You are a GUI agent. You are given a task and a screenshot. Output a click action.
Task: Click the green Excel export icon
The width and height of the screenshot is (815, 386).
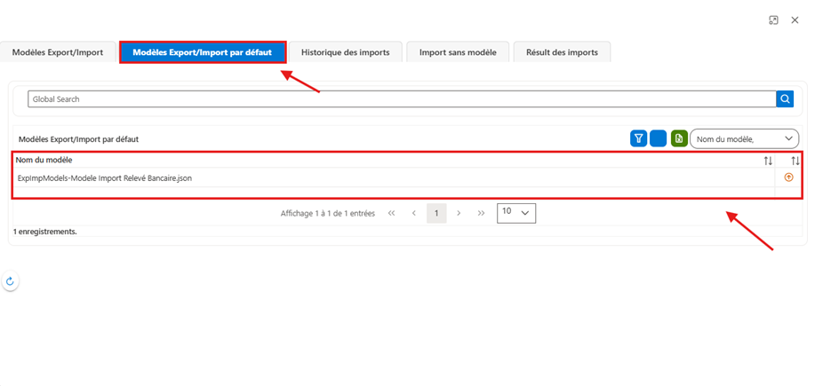(679, 138)
